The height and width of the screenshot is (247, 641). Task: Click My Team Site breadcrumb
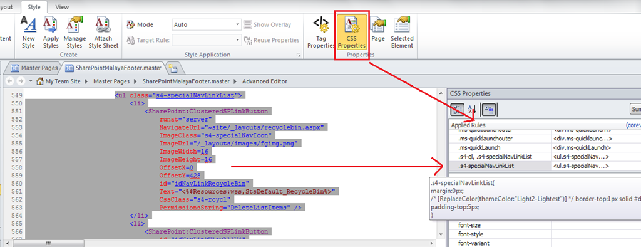click(63, 81)
